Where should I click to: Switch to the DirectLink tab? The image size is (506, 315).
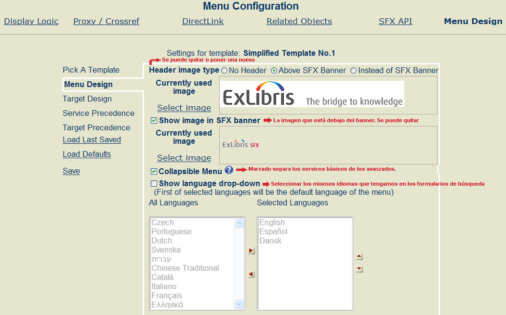(x=203, y=21)
